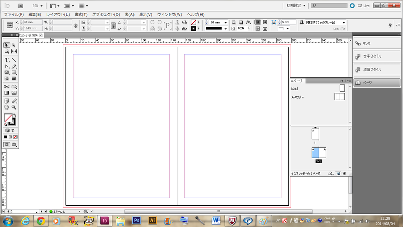Open ヘルプ(H) menu

point(195,15)
